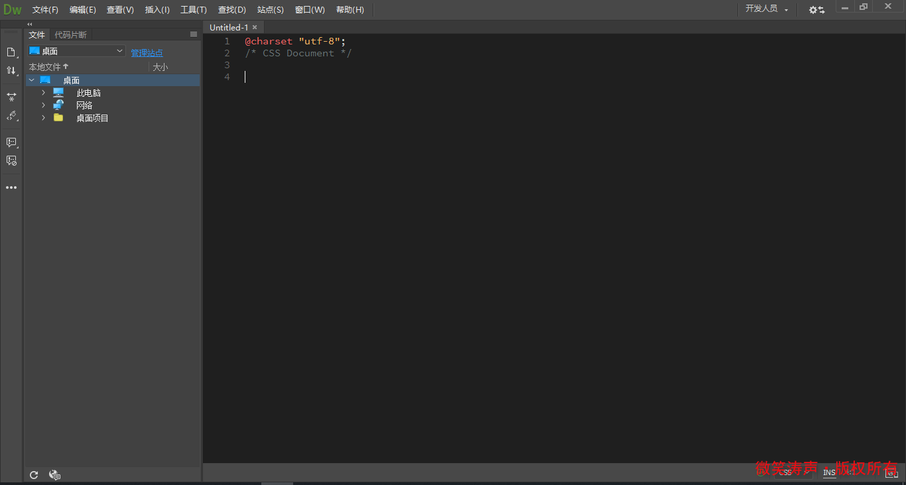906x485 pixels.
Task: Click the open documents file icon
Action: click(11, 52)
